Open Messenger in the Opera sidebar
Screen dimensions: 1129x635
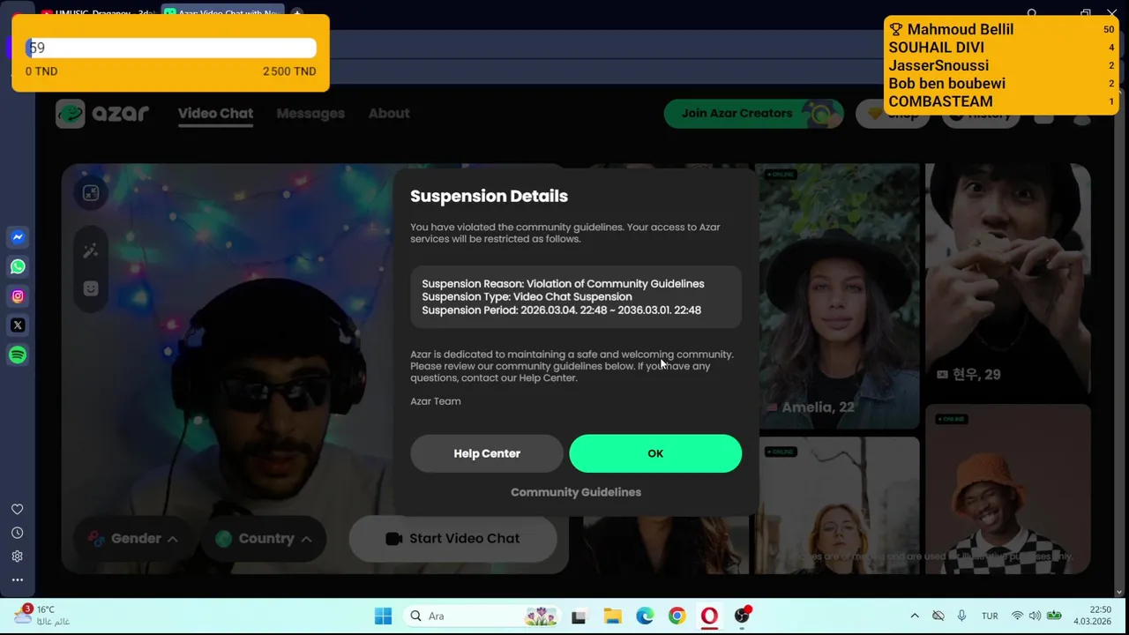tap(18, 237)
